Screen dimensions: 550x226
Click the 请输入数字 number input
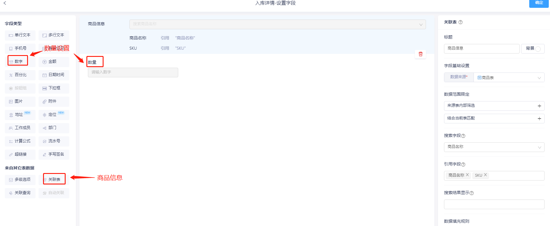coord(133,72)
